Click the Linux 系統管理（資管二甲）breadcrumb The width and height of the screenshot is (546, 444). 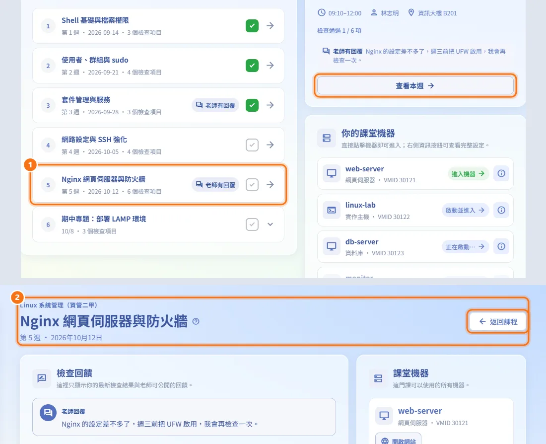(x=59, y=305)
